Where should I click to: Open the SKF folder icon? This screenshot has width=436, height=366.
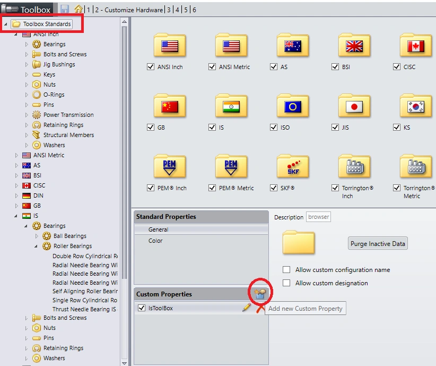coord(292,167)
